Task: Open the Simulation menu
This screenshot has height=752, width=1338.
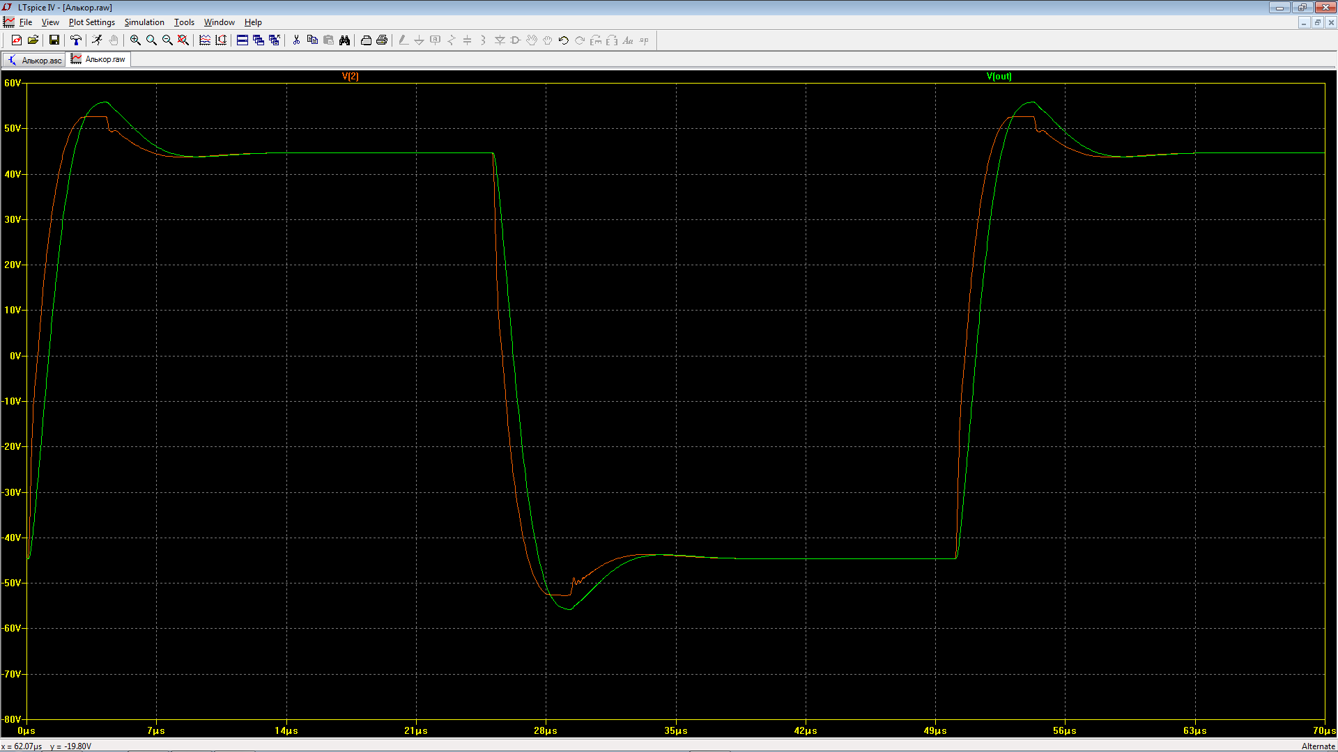Action: (144, 22)
